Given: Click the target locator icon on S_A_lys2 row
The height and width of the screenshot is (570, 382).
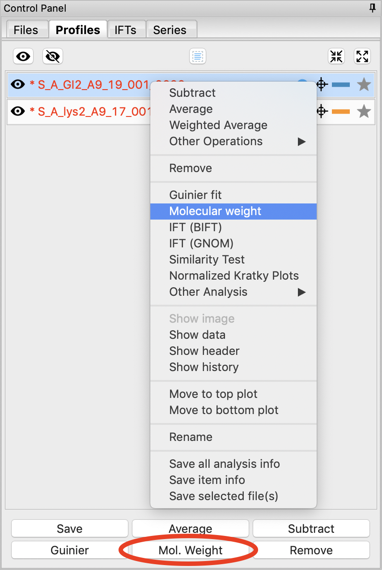Looking at the screenshot, I should point(322,111).
